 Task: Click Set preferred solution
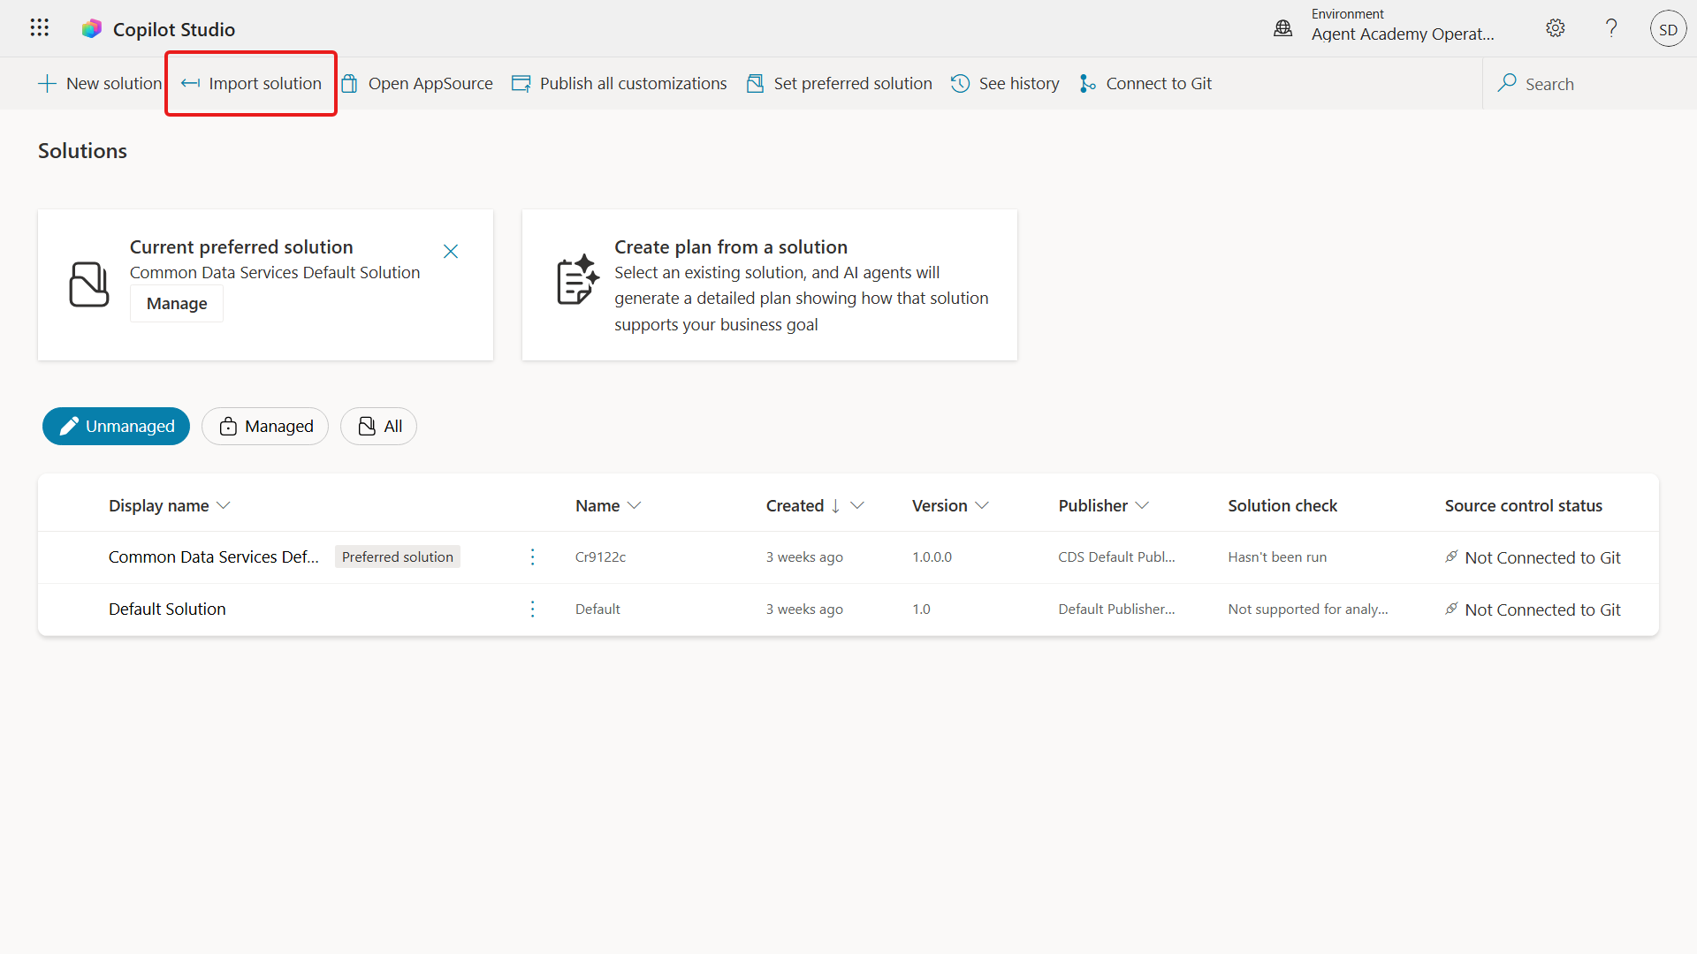840,83
